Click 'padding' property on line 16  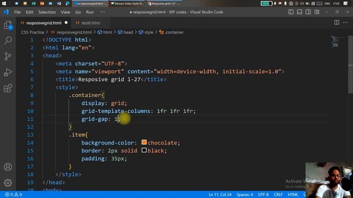tap(93, 159)
